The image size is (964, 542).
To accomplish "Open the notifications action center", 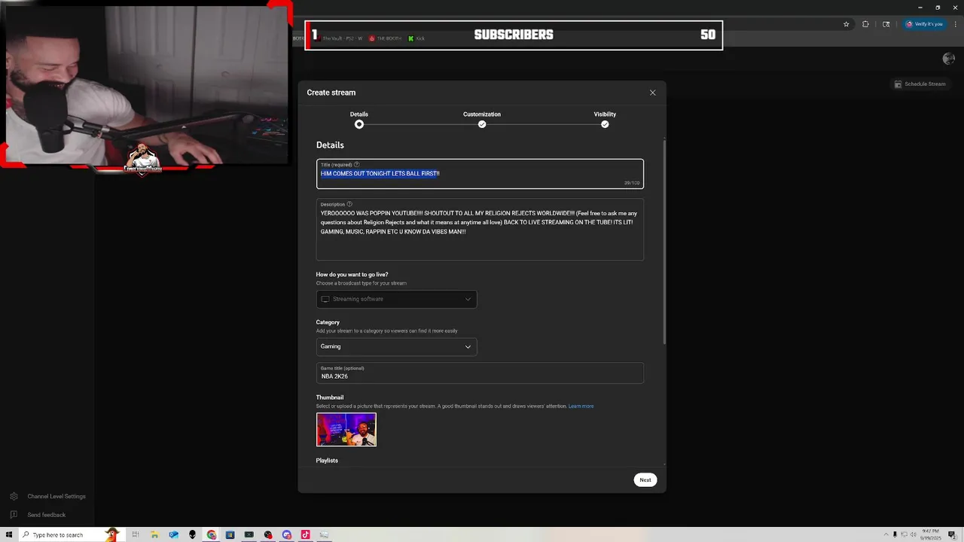I will [x=952, y=534].
